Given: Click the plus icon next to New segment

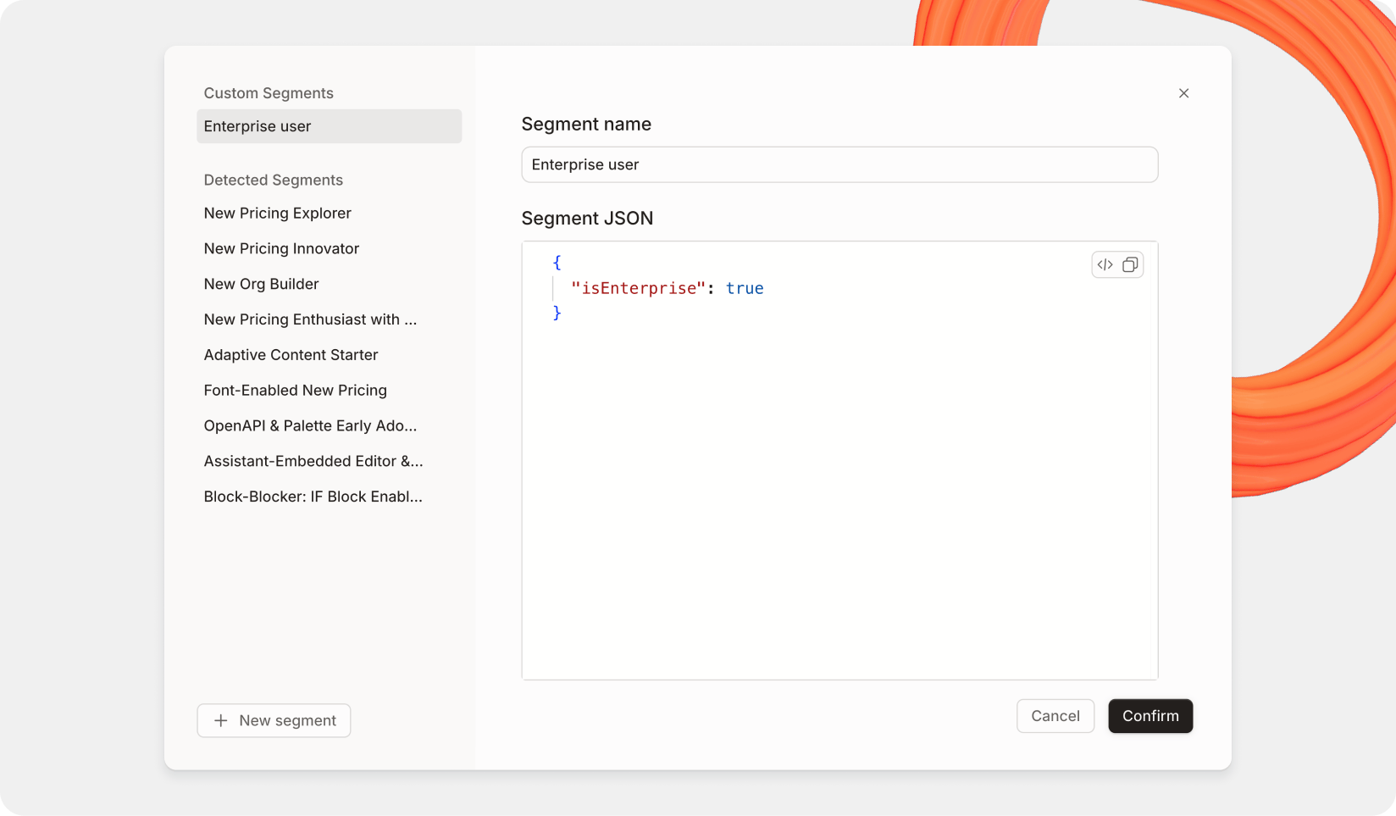Looking at the screenshot, I should point(221,720).
